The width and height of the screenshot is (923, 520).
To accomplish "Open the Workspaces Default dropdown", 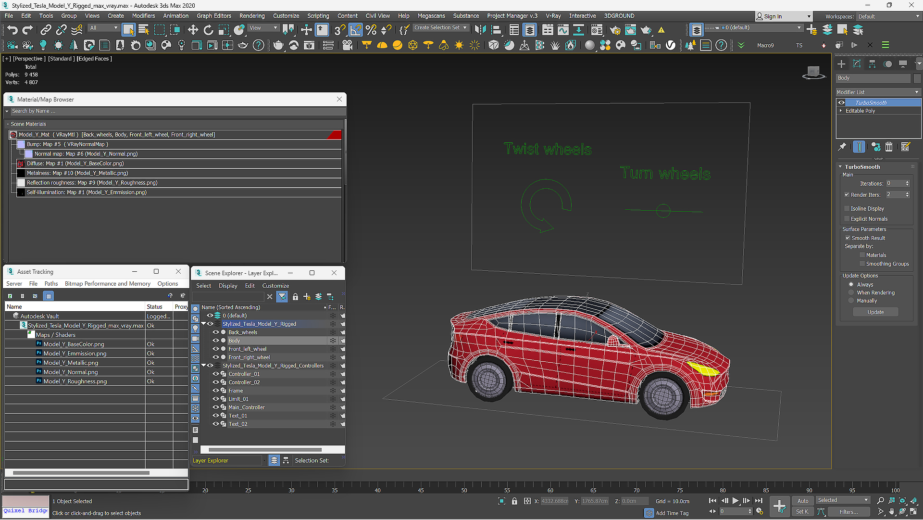I will (888, 16).
